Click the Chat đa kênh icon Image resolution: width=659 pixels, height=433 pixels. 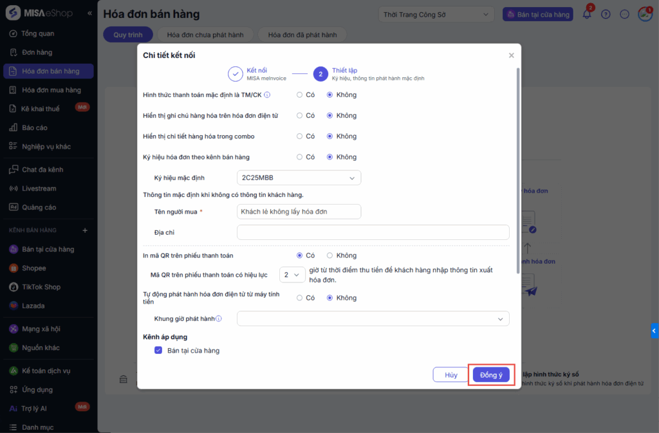[14, 170]
